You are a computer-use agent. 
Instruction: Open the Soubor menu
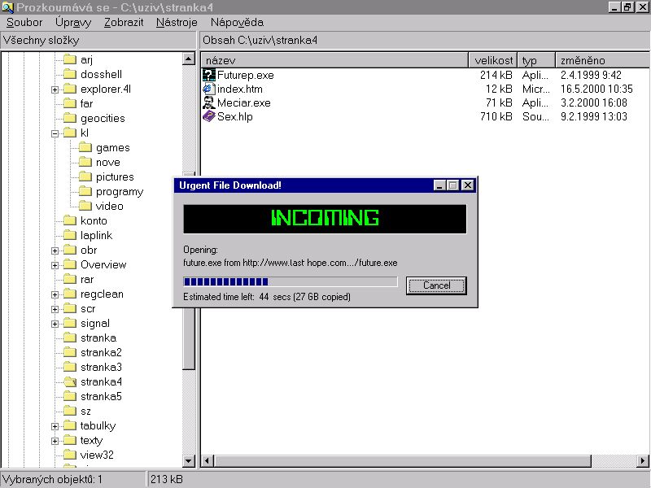[x=24, y=22]
